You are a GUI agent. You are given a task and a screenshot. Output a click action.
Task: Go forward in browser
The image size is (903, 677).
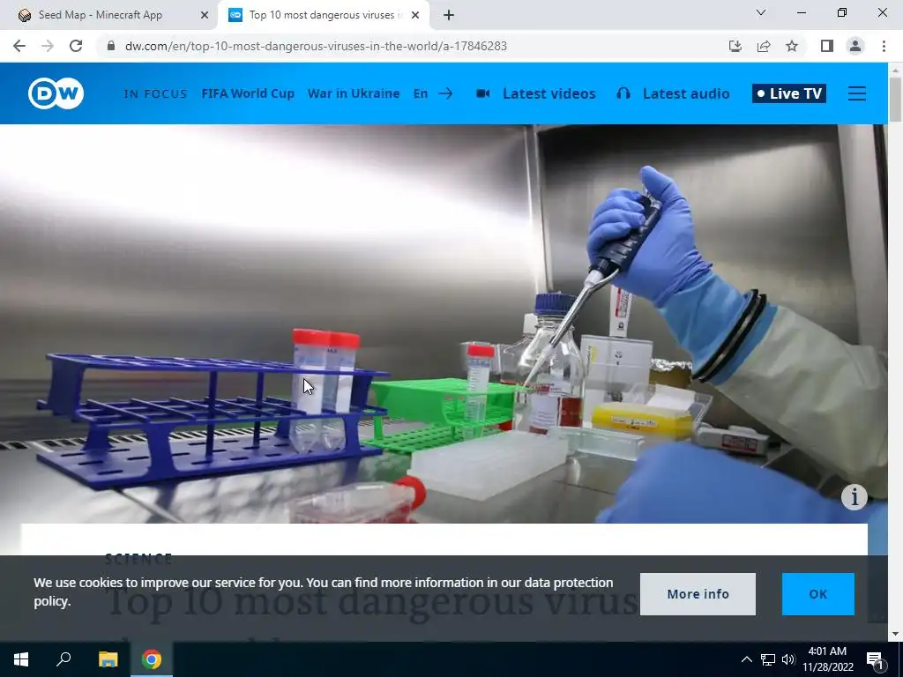tap(48, 46)
